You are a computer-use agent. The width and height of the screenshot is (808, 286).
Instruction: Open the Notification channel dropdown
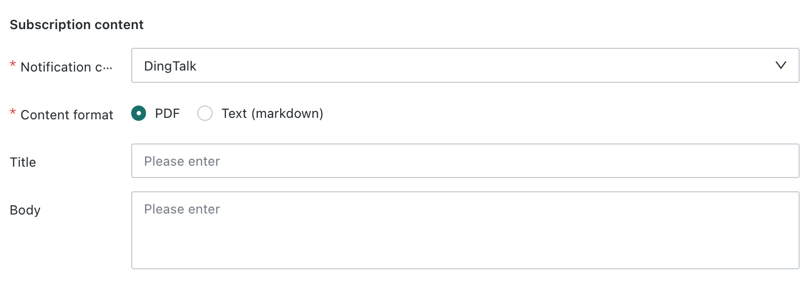tap(465, 66)
